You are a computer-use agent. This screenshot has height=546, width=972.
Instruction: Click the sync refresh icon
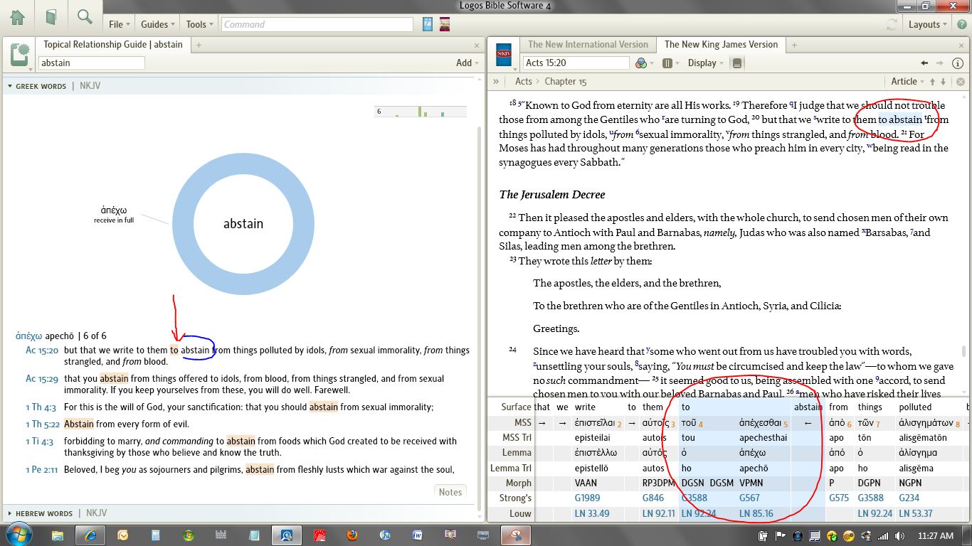(892, 24)
